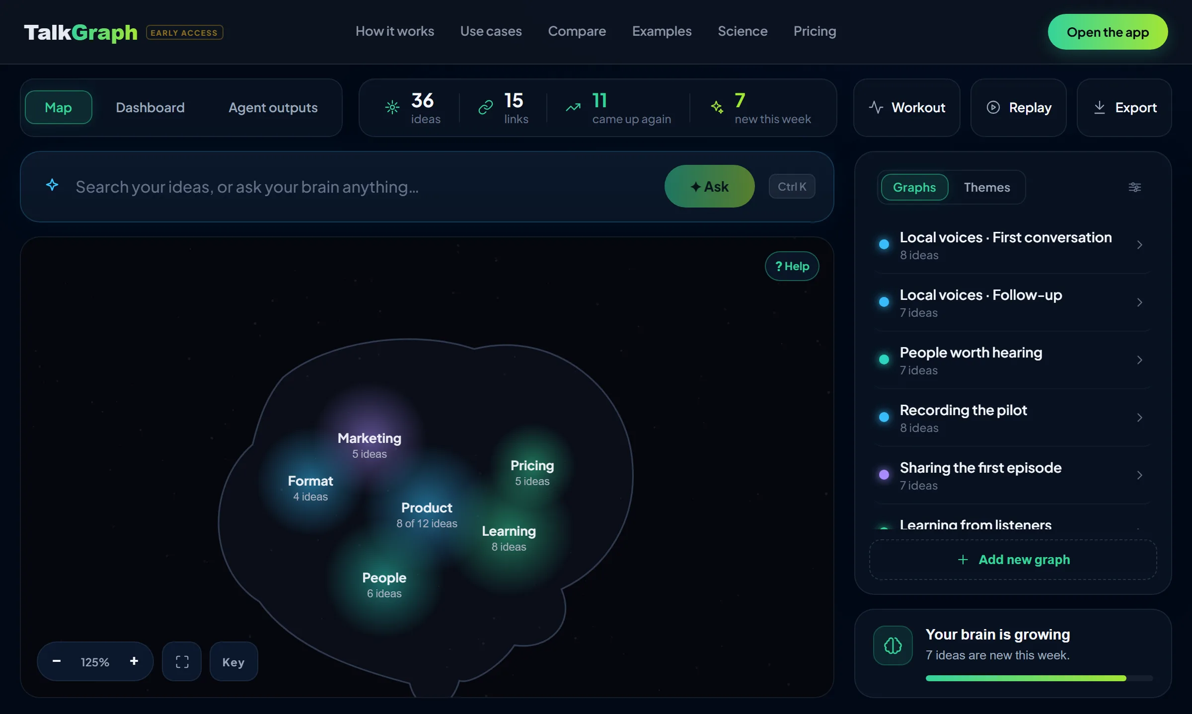
Task: Open the Compare nav link
Action: click(x=577, y=31)
